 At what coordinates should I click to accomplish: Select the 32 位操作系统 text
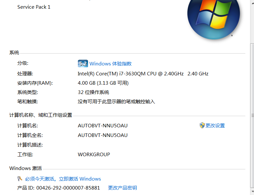pyautogui.click(x=94, y=92)
